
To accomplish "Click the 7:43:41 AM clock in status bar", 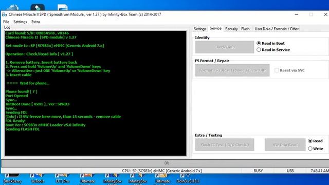I will click(320, 171).
